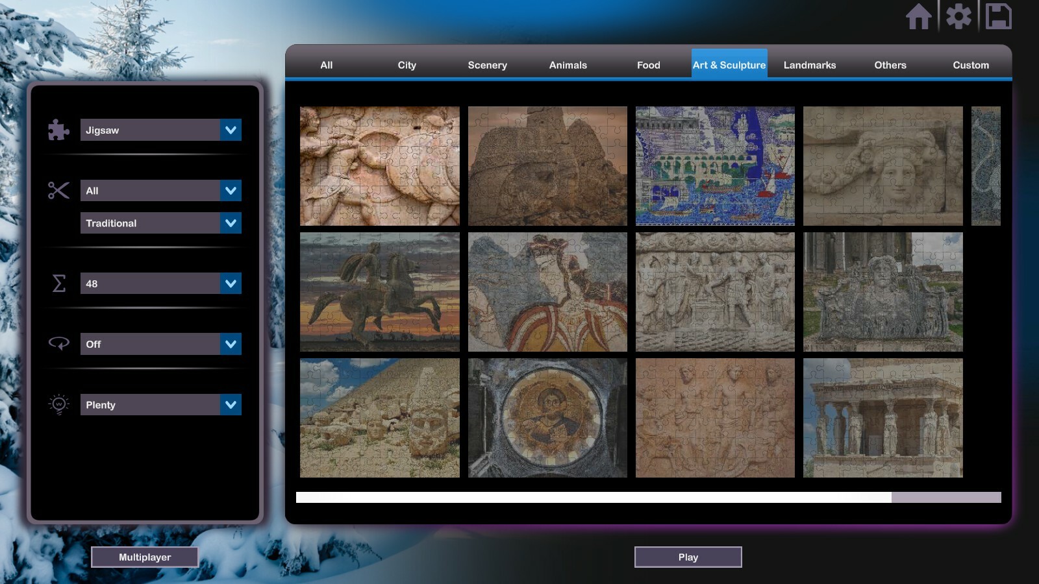Viewport: 1039px width, 584px height.
Task: Select the Animals category tab
Action: tap(568, 65)
